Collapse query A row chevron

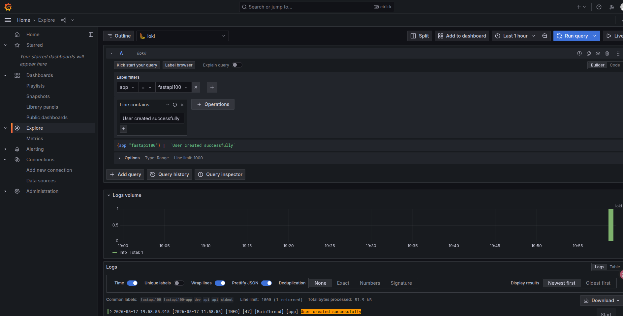[x=111, y=53]
